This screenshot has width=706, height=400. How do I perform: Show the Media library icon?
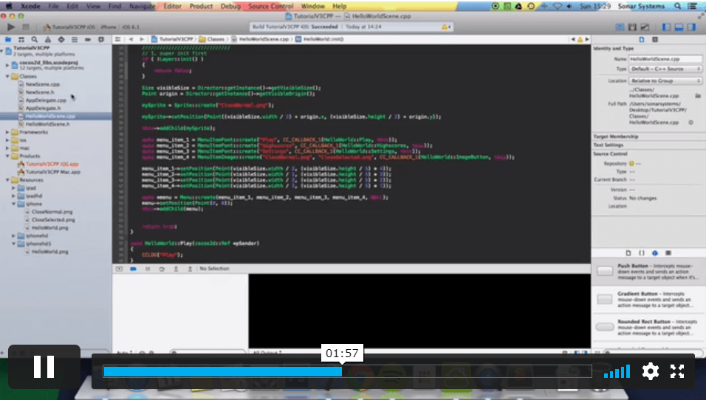[x=668, y=253]
